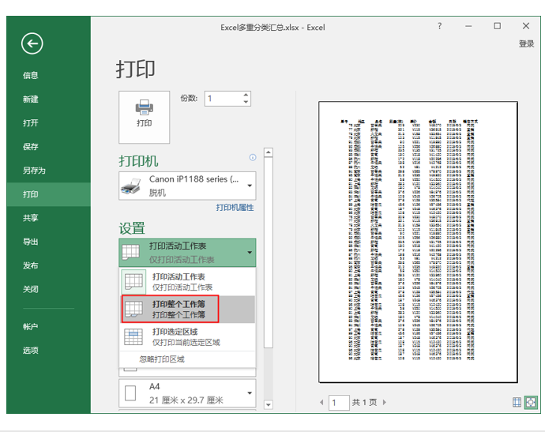Choose 打印整个工作簿 option
Screen dimensions: 545x432
pyautogui.click(x=187, y=310)
